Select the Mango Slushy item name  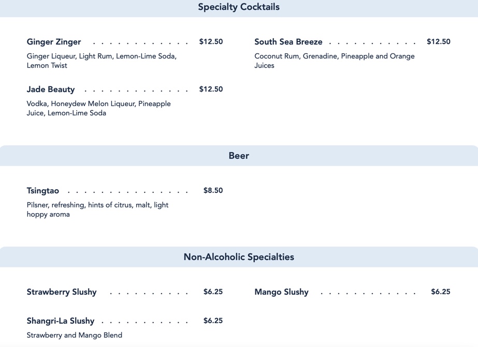coord(281,292)
